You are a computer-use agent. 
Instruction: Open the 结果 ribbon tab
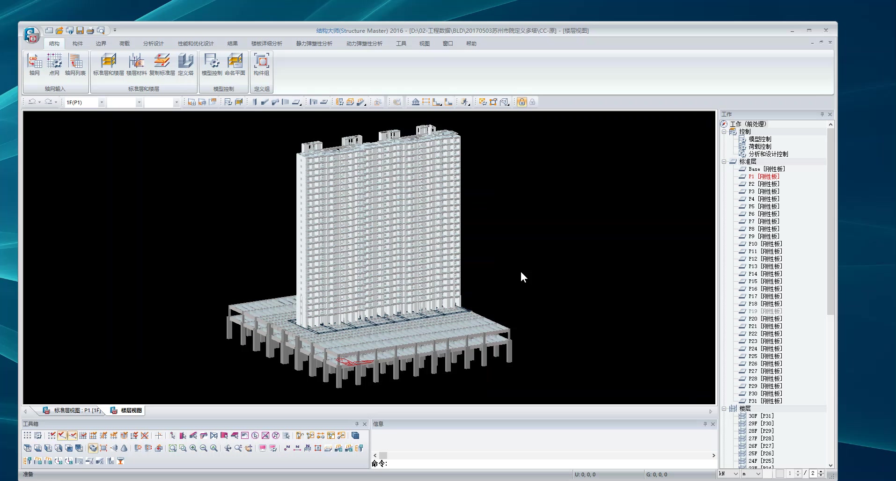(x=233, y=44)
